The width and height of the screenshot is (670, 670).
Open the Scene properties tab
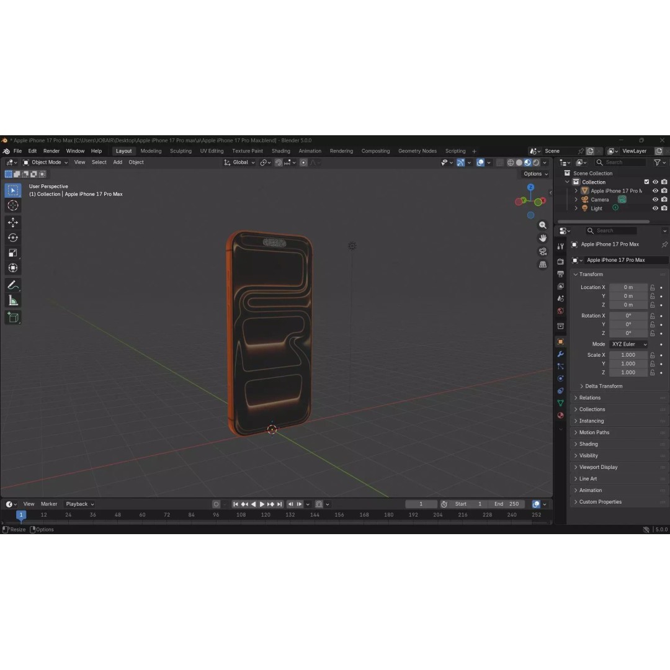[561, 298]
